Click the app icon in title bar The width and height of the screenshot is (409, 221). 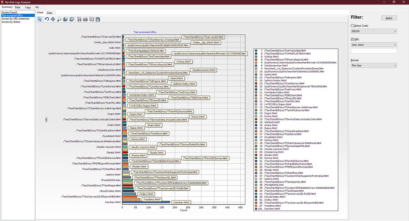2,2
